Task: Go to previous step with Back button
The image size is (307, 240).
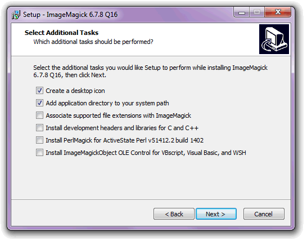Action: coord(174,214)
